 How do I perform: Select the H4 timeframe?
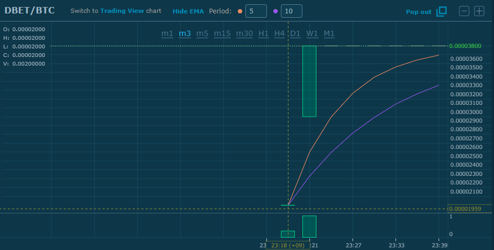pyautogui.click(x=279, y=34)
